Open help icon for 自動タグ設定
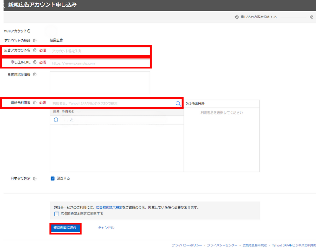This screenshot has width=316, height=250. pos(35,178)
